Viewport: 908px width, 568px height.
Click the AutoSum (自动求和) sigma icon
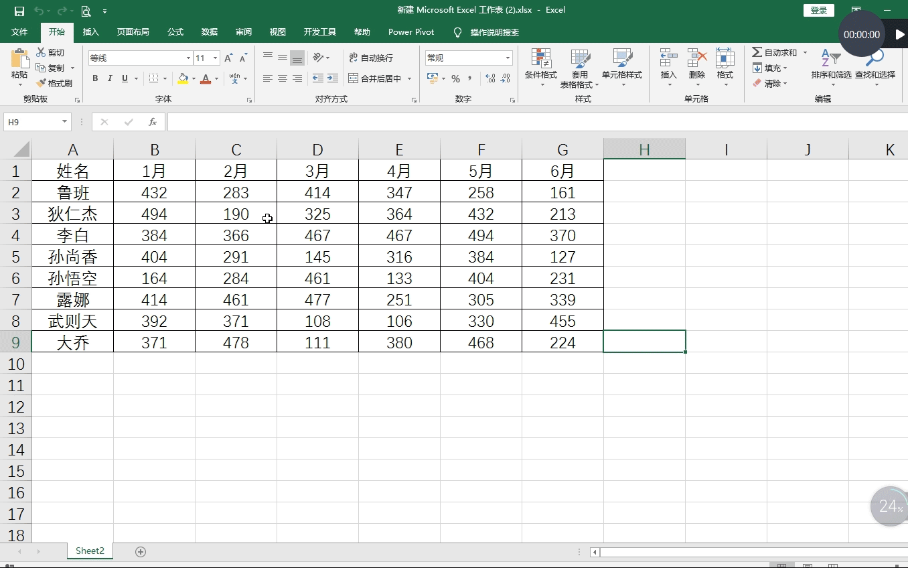(x=757, y=53)
